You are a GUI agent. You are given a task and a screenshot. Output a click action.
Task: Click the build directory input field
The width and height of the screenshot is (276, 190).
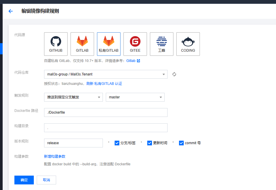coord(106,128)
